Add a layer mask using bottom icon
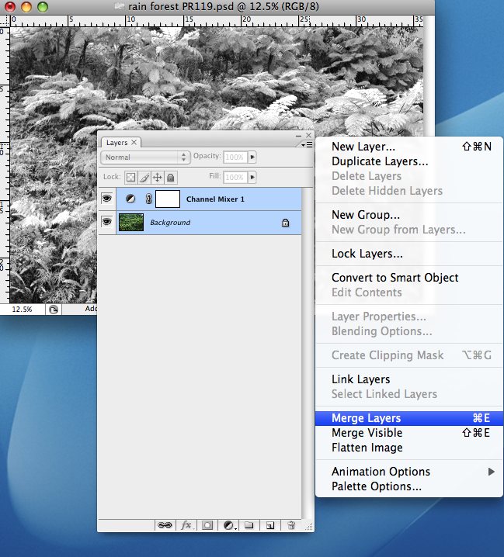 (x=207, y=525)
